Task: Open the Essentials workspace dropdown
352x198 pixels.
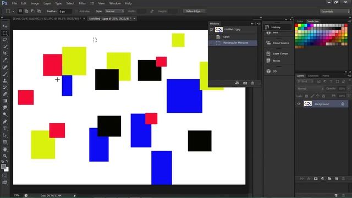Action: [x=335, y=12]
